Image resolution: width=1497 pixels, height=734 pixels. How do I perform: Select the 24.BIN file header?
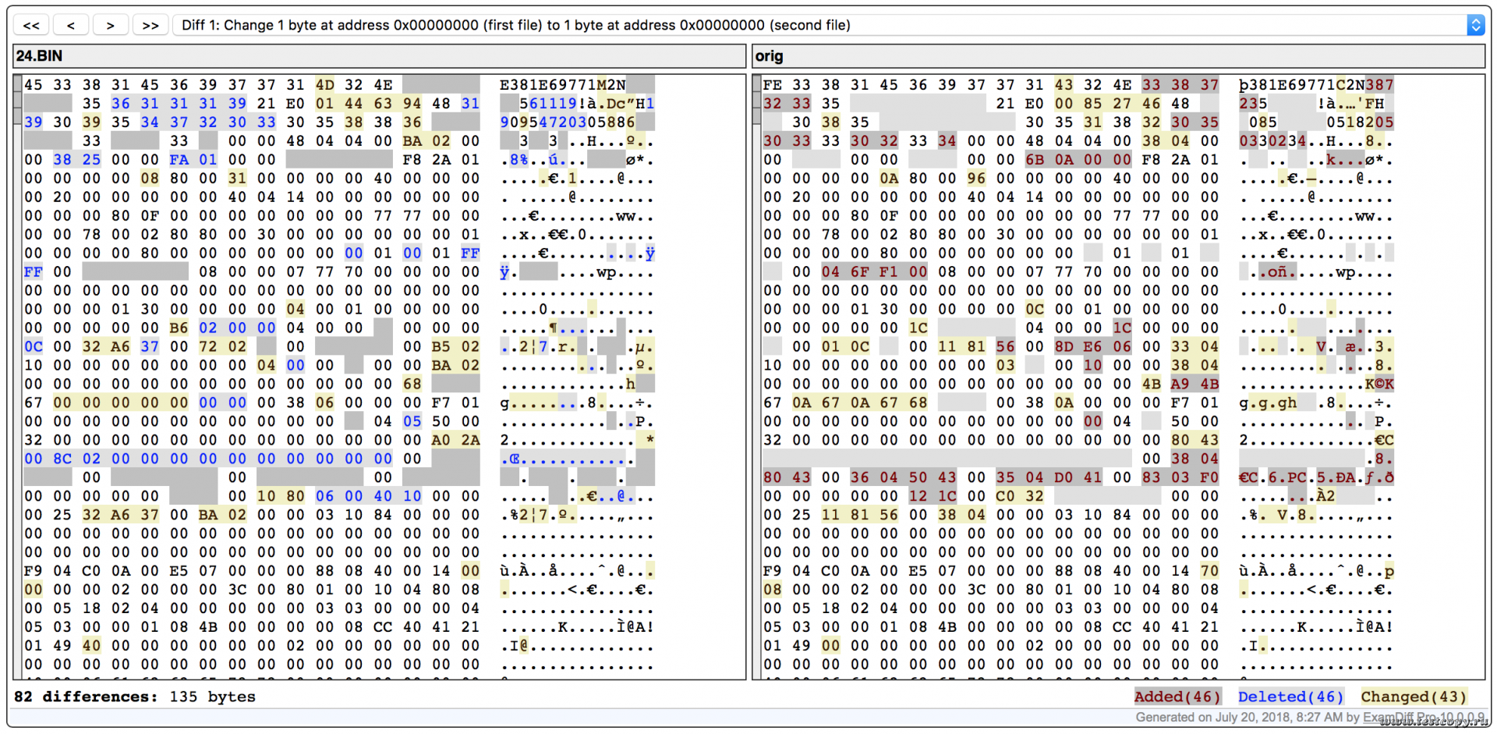click(379, 56)
